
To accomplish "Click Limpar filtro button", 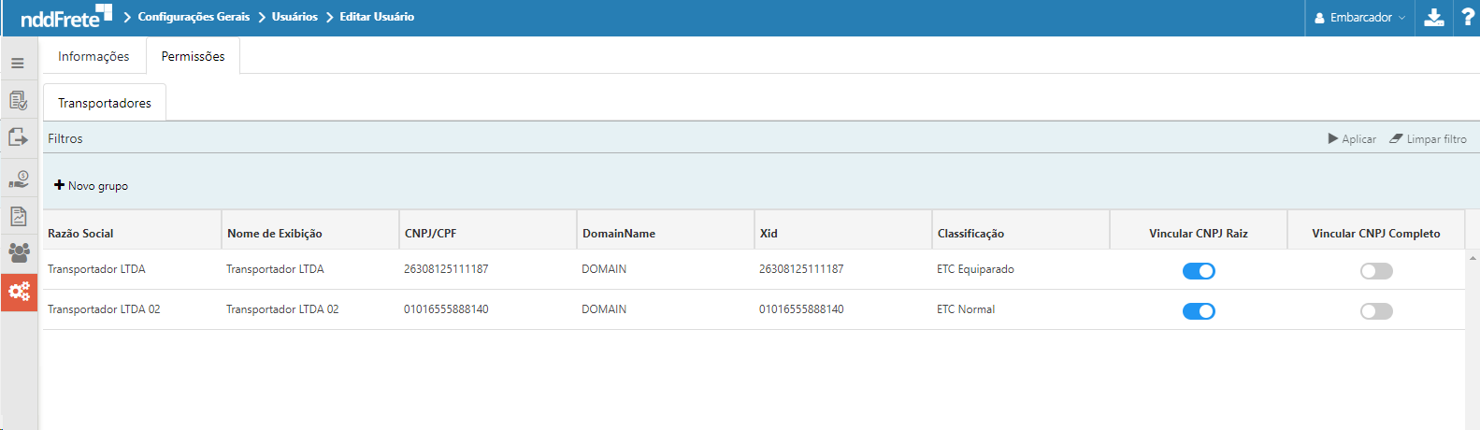I will click(1428, 139).
